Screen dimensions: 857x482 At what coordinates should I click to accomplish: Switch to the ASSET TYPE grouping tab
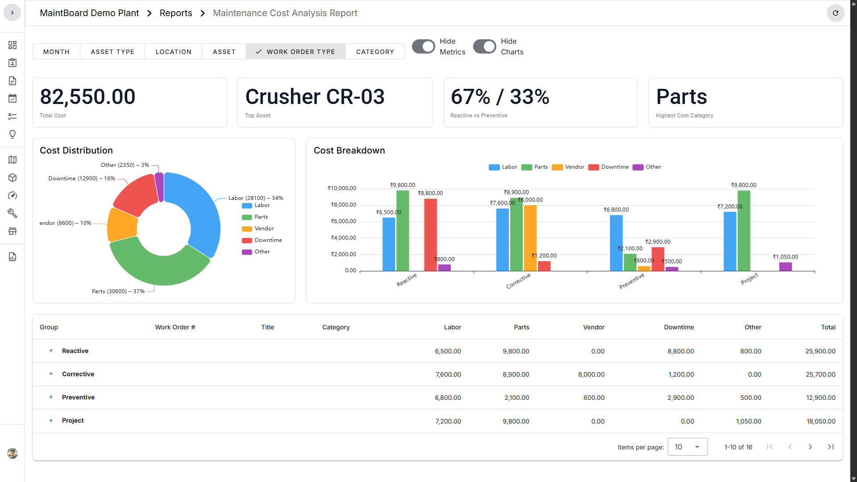[112, 51]
